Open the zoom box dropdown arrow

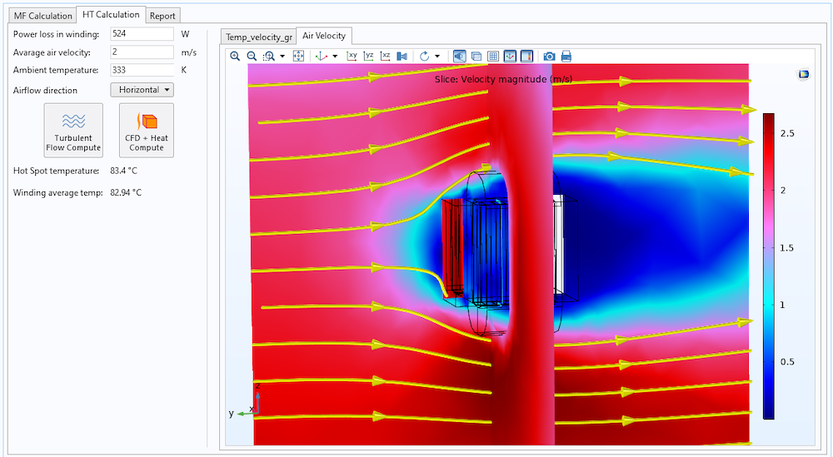(x=282, y=57)
